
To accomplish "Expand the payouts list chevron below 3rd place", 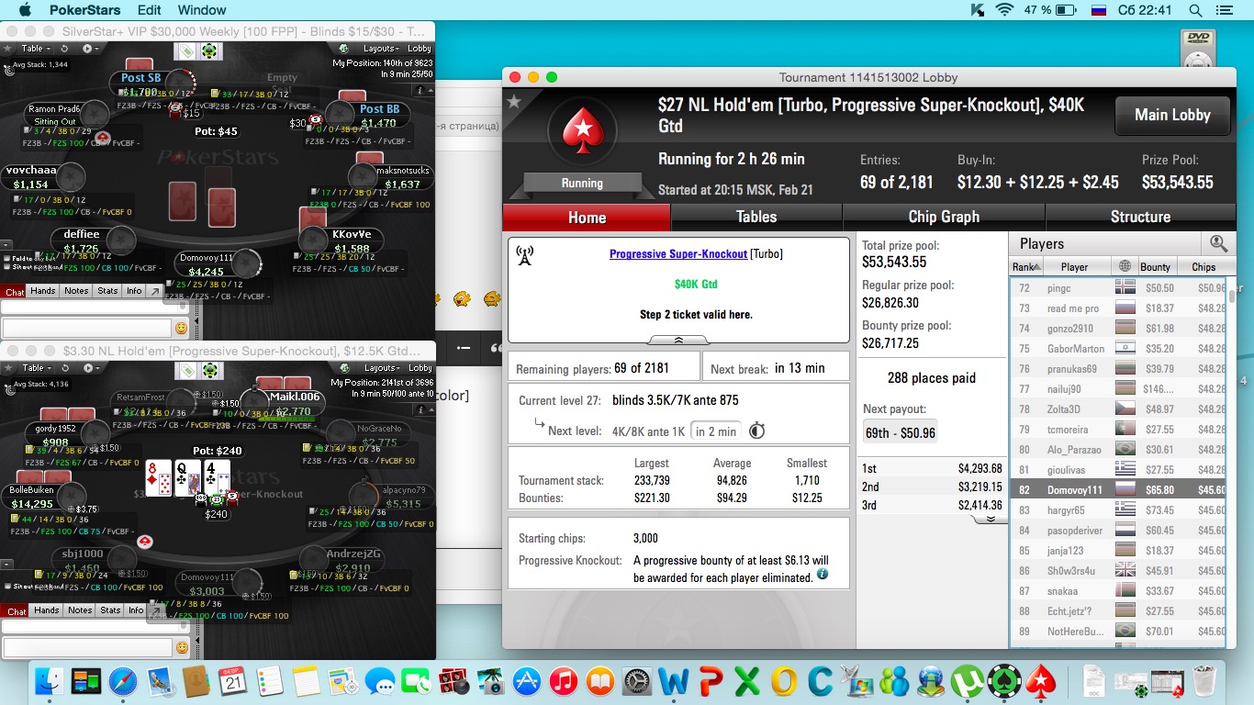I will [x=990, y=519].
